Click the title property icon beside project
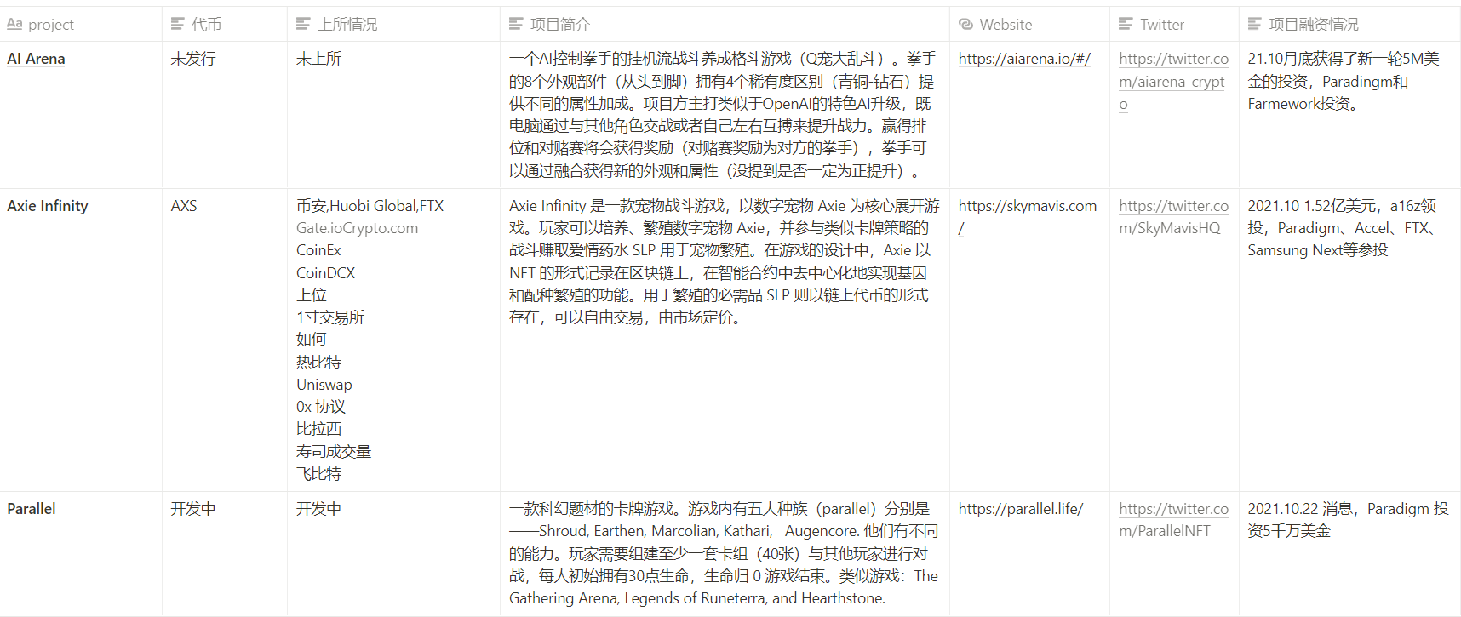This screenshot has width=1461, height=617. tap(14, 25)
